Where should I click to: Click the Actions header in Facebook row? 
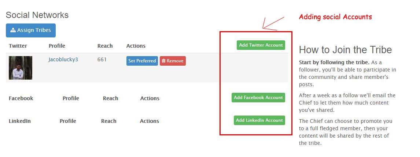150,98
